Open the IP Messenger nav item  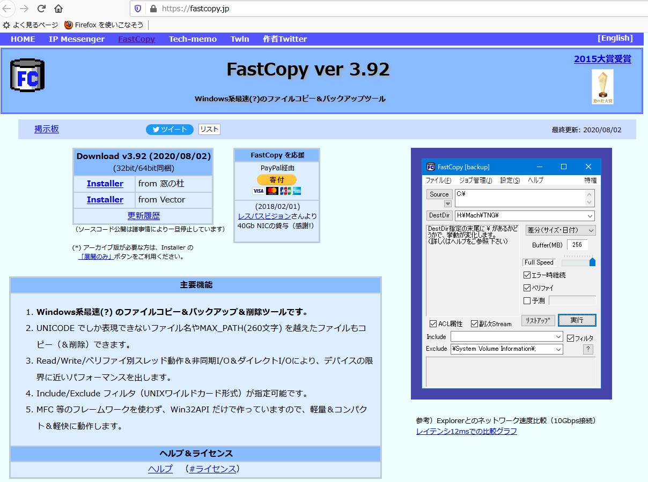pyautogui.click(x=77, y=39)
